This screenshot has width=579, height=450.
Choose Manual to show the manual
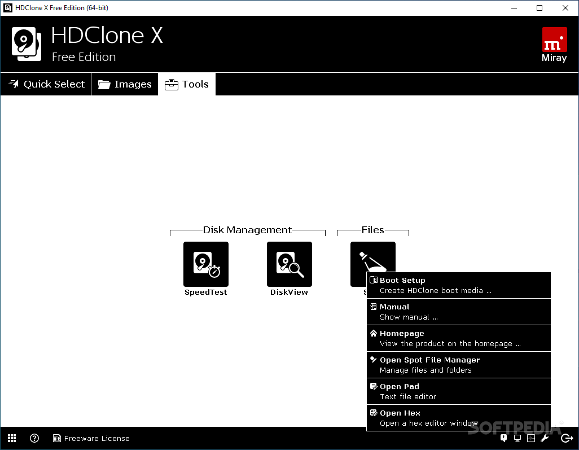pyautogui.click(x=459, y=312)
